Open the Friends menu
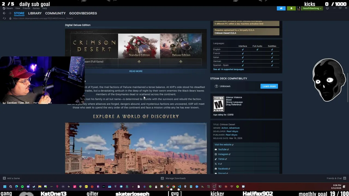This screenshot has height=196, width=349. (x=26, y=8)
